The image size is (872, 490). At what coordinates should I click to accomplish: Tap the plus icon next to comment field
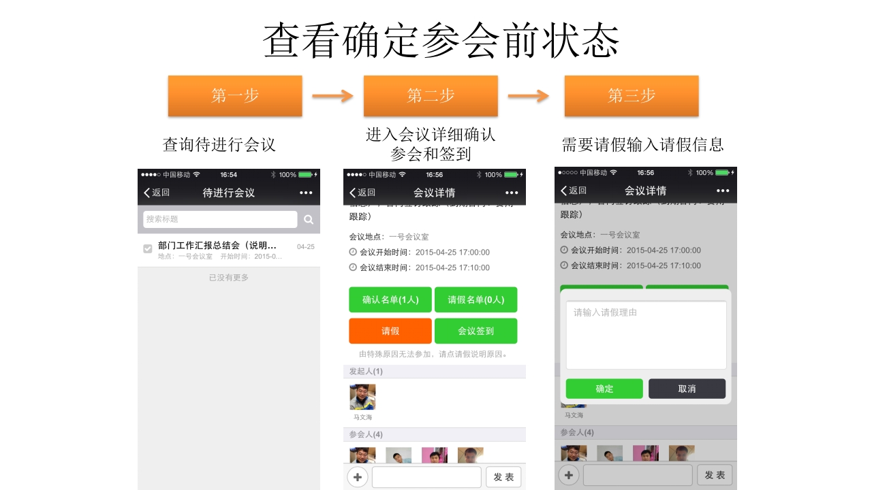[357, 477]
